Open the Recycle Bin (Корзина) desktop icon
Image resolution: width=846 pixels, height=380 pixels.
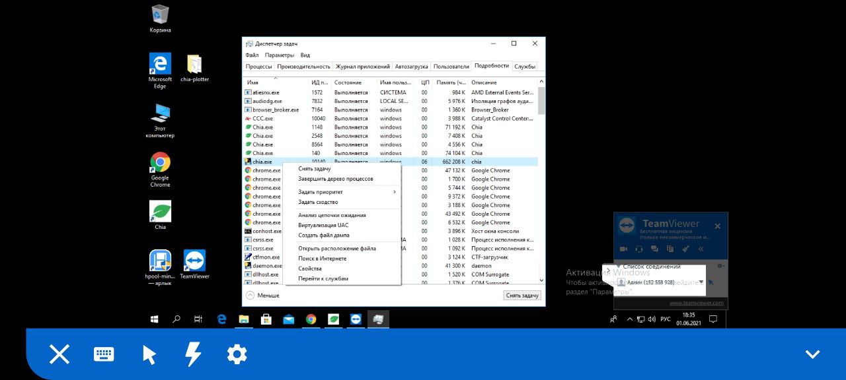pyautogui.click(x=160, y=18)
